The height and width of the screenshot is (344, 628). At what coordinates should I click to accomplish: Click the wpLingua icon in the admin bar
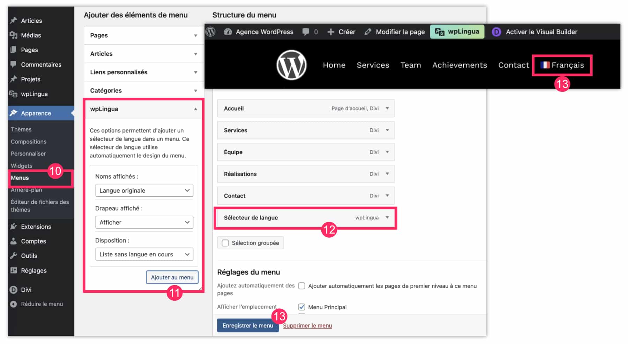coord(440,32)
